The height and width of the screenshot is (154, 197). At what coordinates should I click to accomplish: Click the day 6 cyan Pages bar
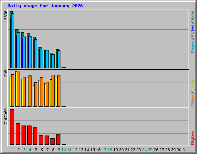tap(42, 59)
